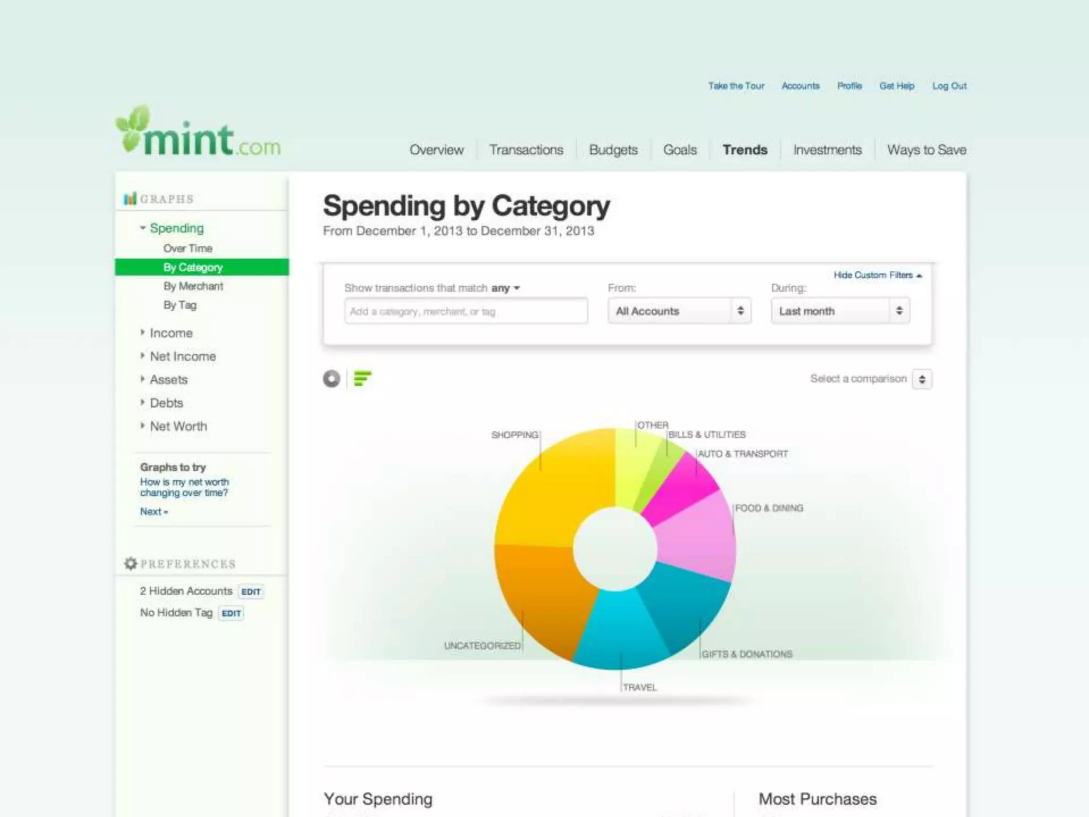Switch to donut chart view icon
This screenshot has width=1089, height=817.
[331, 379]
